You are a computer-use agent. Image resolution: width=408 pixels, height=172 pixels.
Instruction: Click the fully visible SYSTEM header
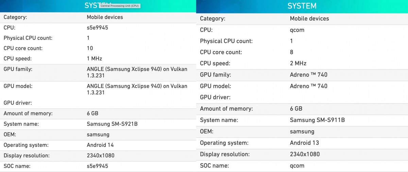pyautogui.click(x=302, y=6)
